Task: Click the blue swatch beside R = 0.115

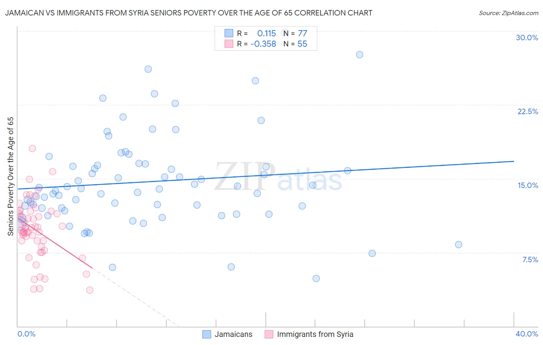Action: [229, 33]
